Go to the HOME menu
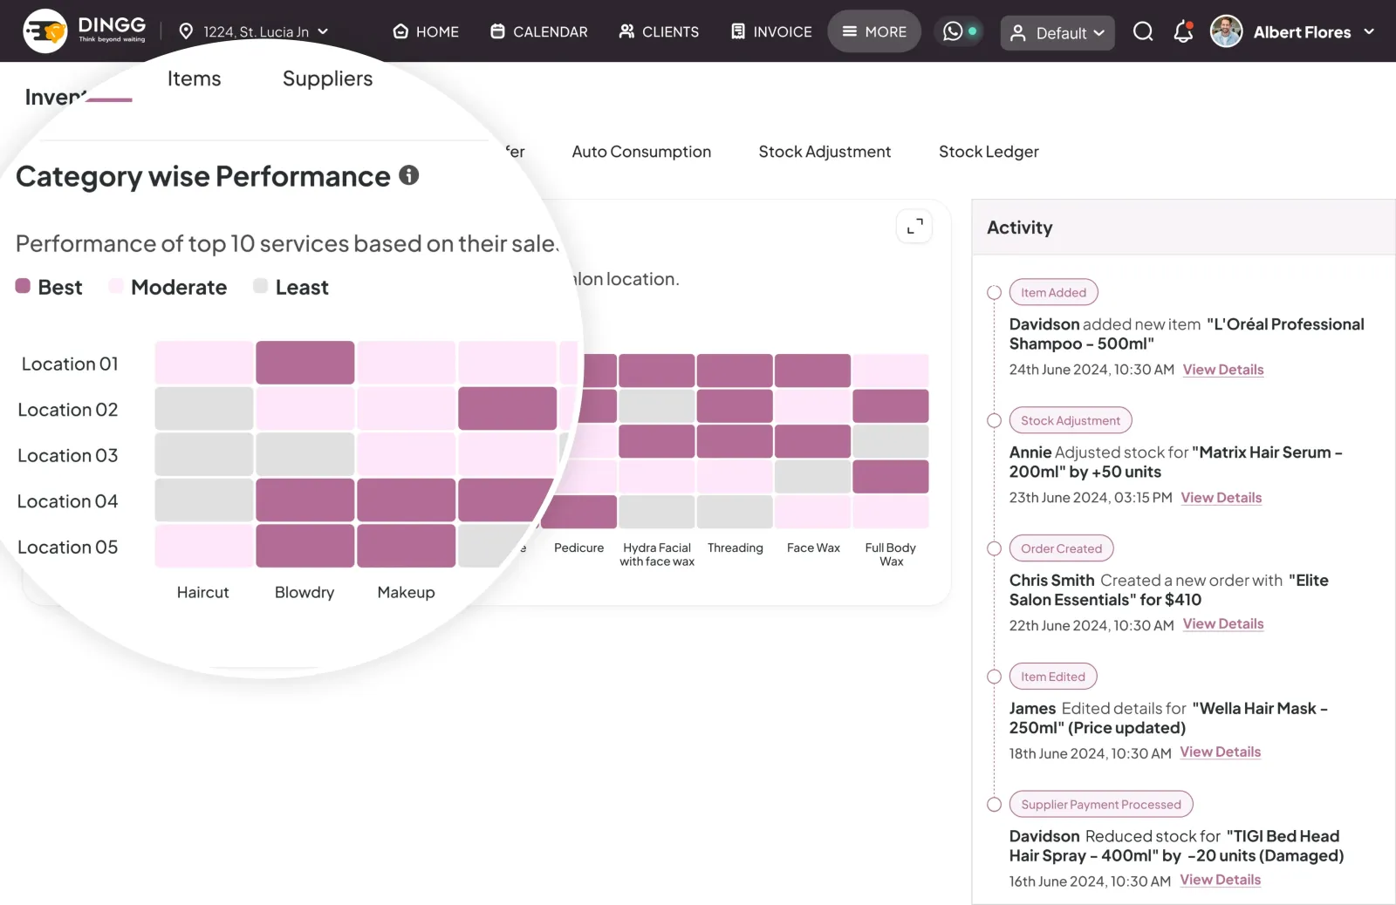This screenshot has height=905, width=1396. 426,31
